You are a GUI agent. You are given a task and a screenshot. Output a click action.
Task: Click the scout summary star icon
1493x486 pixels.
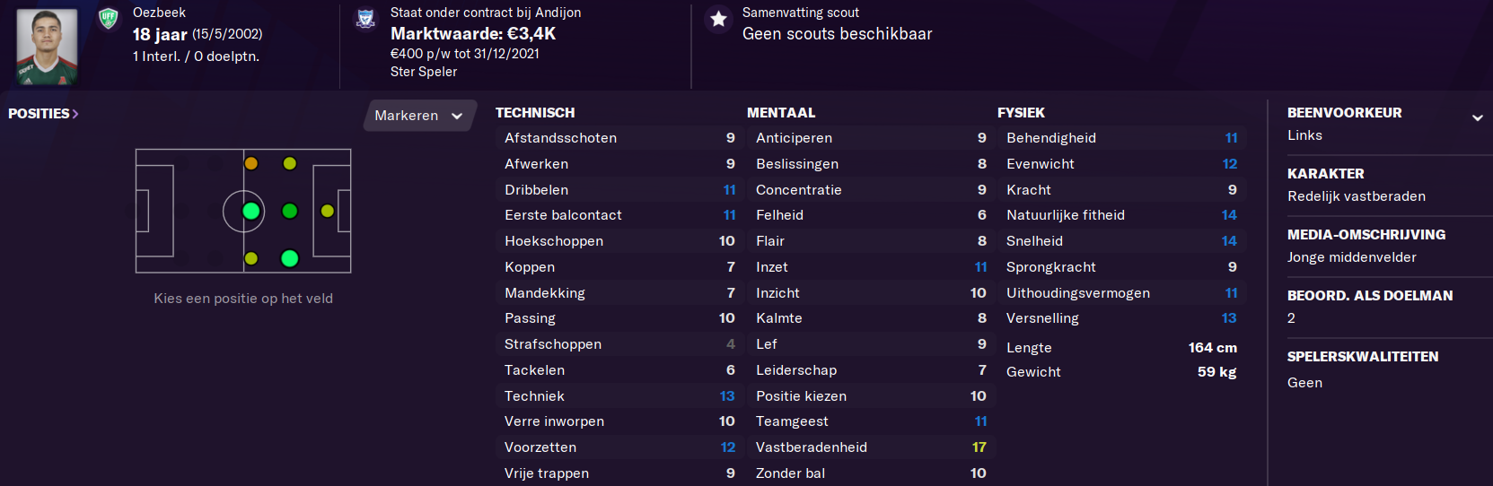click(x=718, y=19)
